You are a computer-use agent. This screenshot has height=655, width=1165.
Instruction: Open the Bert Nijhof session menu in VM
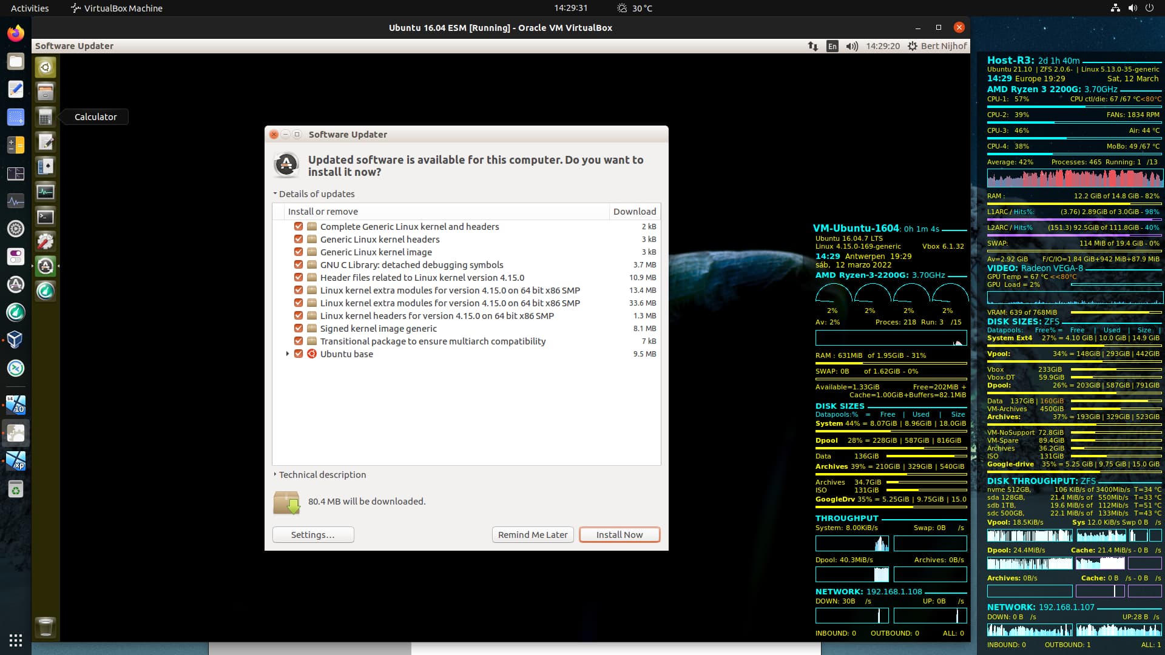(x=937, y=46)
